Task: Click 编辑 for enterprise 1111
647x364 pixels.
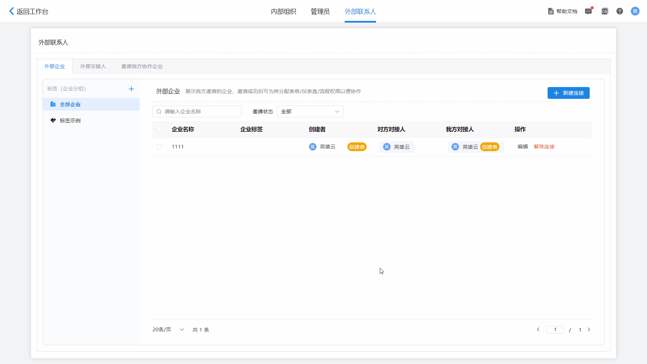Action: click(522, 147)
